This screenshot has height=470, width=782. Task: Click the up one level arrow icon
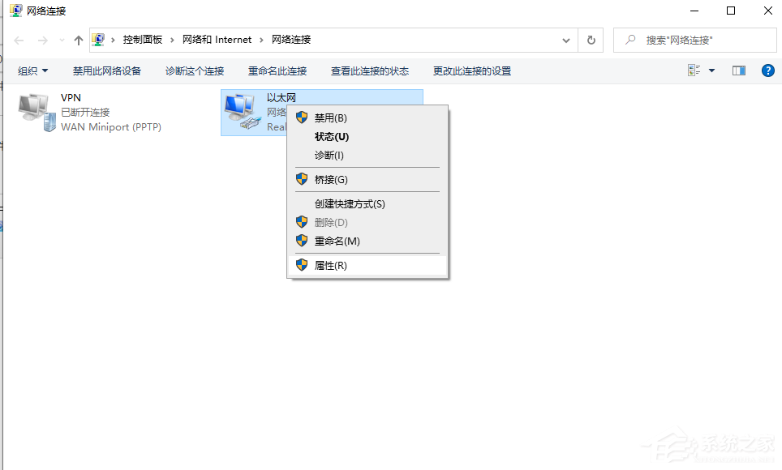tap(77, 39)
